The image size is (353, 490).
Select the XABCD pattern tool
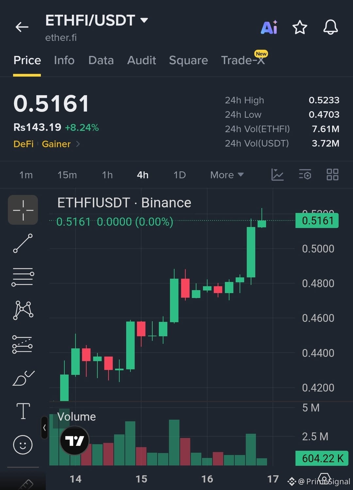point(23,310)
